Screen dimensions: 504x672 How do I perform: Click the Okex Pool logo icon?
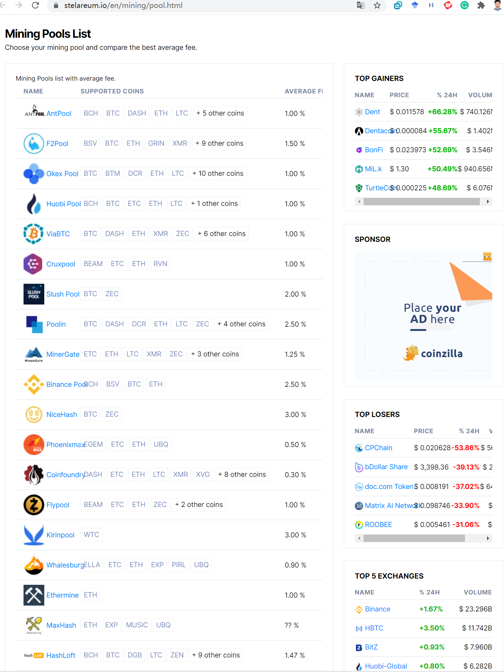(34, 174)
